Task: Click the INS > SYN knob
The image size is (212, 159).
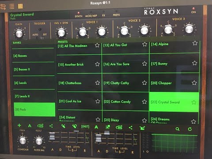Action: click(x=61, y=33)
